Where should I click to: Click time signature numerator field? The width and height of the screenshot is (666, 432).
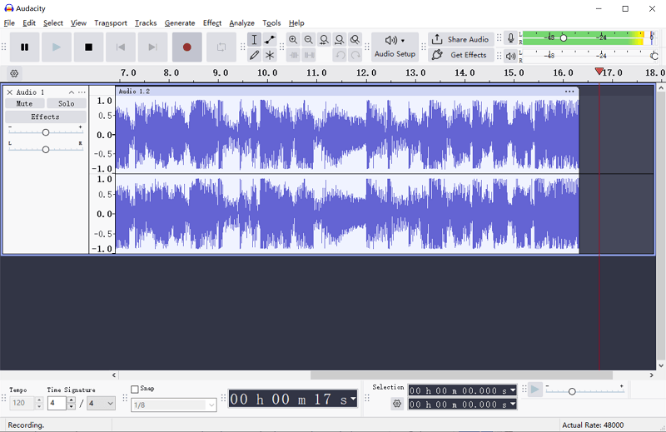(x=57, y=403)
